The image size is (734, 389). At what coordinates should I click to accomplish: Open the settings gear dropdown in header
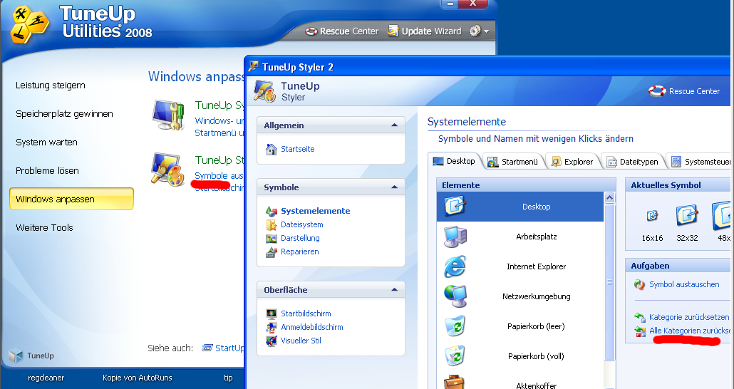pyautogui.click(x=479, y=31)
